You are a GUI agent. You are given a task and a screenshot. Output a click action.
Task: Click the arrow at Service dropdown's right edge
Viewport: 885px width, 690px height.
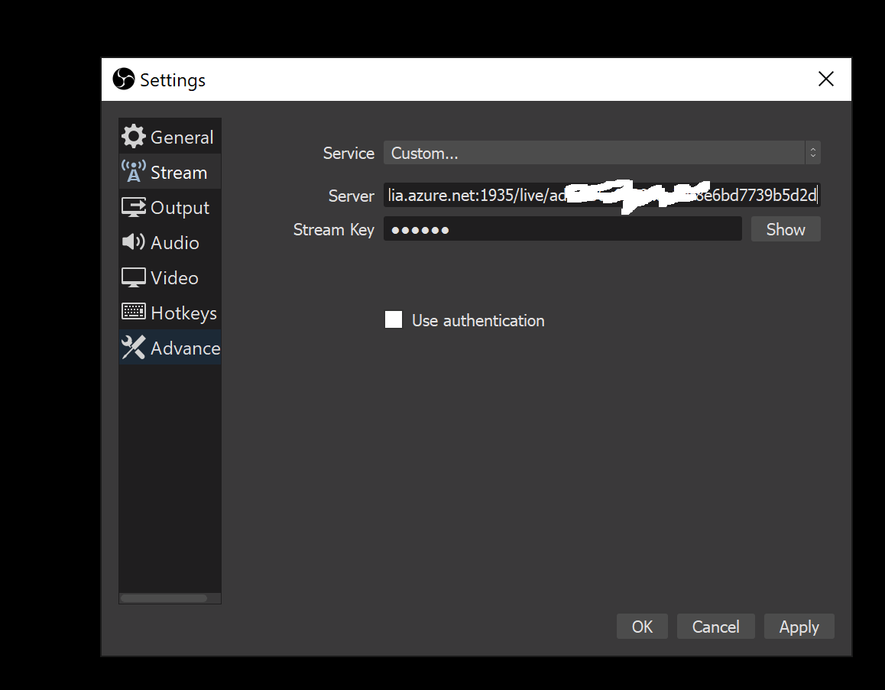click(813, 153)
